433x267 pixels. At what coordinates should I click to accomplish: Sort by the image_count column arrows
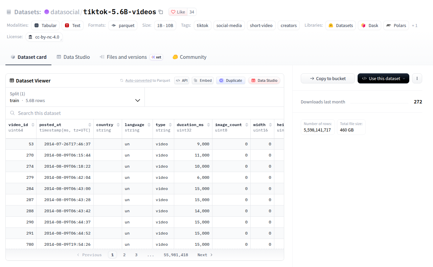click(247, 125)
